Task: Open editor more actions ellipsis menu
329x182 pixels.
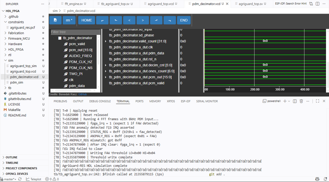Action: pos(324,4)
